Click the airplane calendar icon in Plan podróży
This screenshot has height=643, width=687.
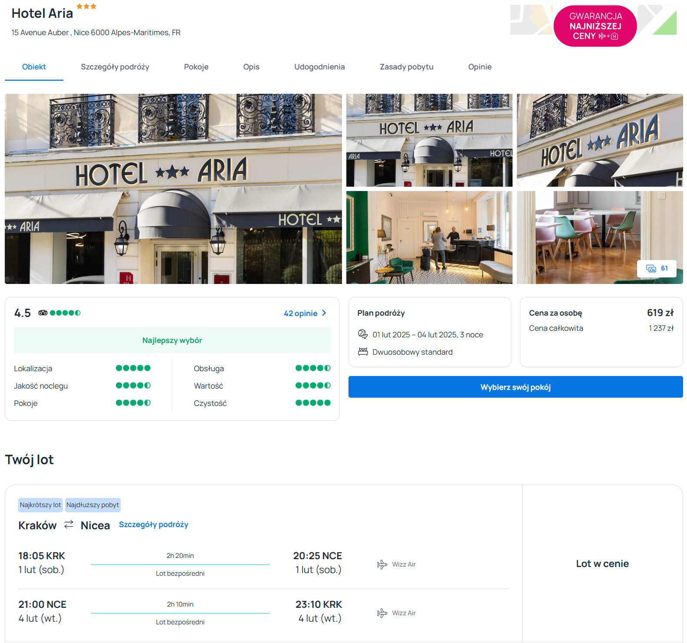click(363, 334)
